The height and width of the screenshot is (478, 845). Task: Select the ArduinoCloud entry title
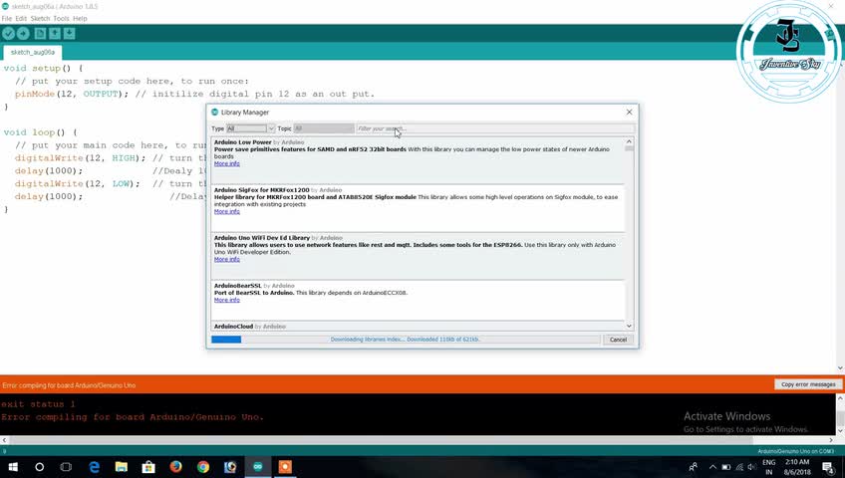click(x=233, y=327)
